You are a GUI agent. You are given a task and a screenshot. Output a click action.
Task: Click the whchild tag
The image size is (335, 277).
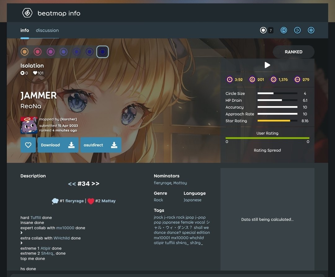click(x=197, y=238)
